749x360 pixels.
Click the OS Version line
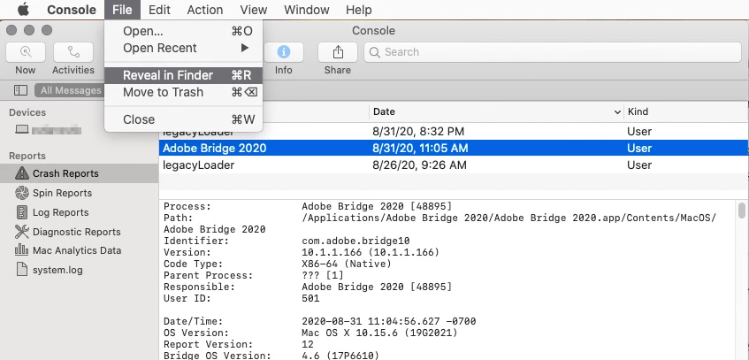310,333
